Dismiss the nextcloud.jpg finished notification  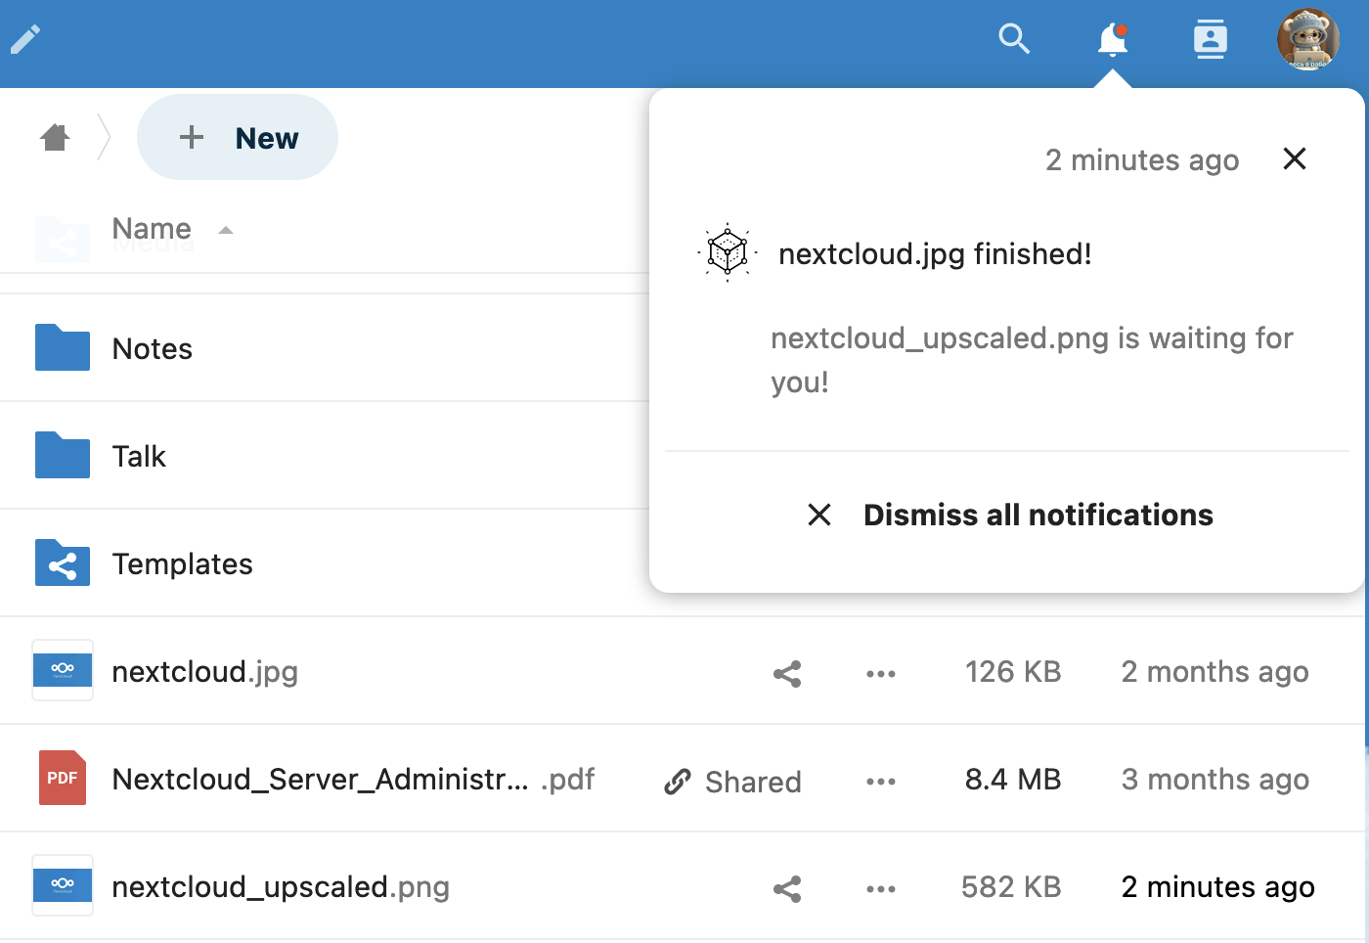[x=1295, y=158]
